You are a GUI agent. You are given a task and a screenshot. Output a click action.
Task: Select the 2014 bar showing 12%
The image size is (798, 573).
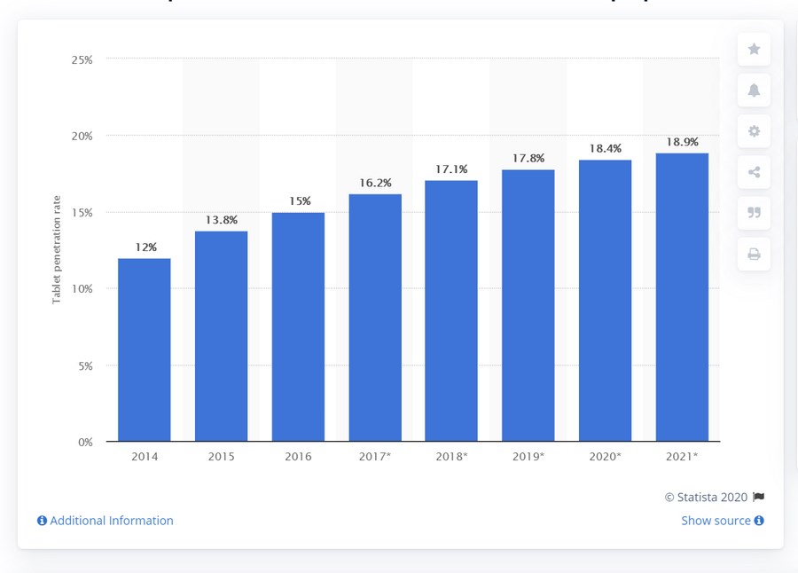pos(144,349)
